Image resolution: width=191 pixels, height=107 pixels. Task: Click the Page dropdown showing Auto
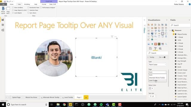tap(157, 72)
